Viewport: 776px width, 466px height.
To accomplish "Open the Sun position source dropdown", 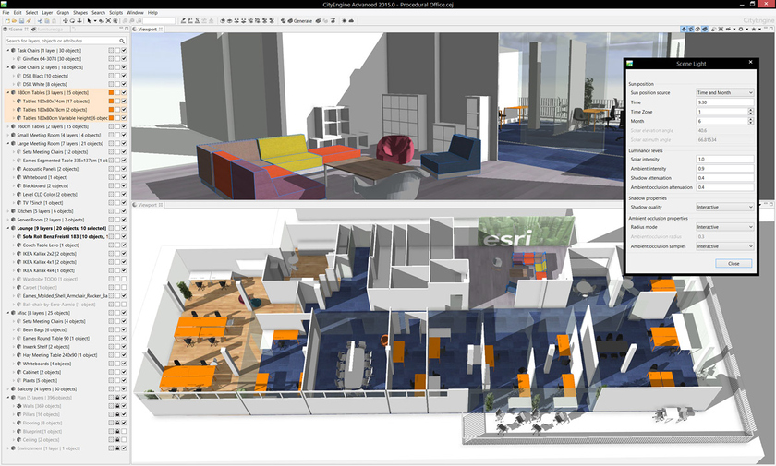I will (724, 93).
